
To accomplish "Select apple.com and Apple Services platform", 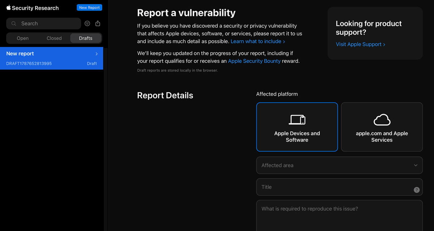I will point(382,127).
